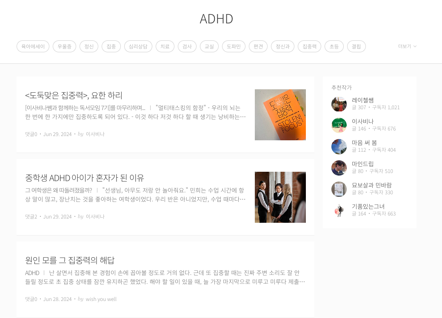Open the students photo thumbnail

click(x=280, y=197)
